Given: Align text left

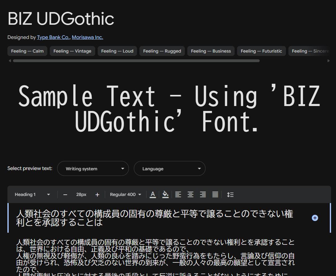Looking at the screenshot, I should tap(178, 195).
